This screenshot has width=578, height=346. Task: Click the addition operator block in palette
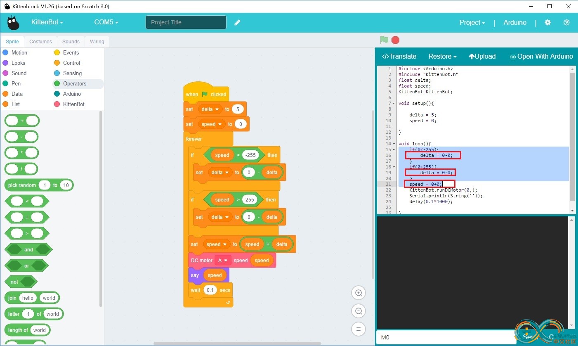pos(22,121)
